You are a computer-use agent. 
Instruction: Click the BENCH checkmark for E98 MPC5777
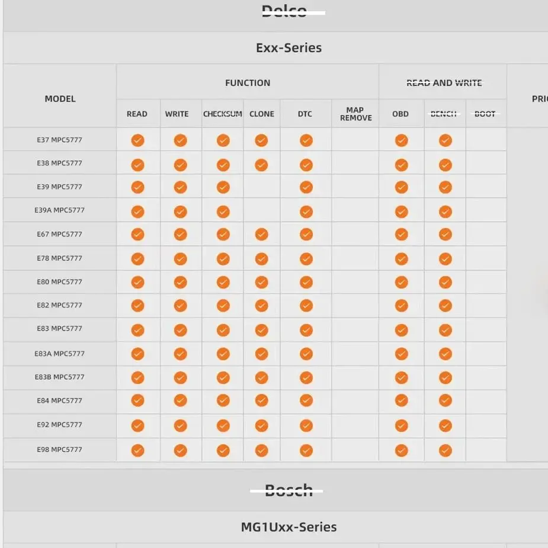coord(446,450)
